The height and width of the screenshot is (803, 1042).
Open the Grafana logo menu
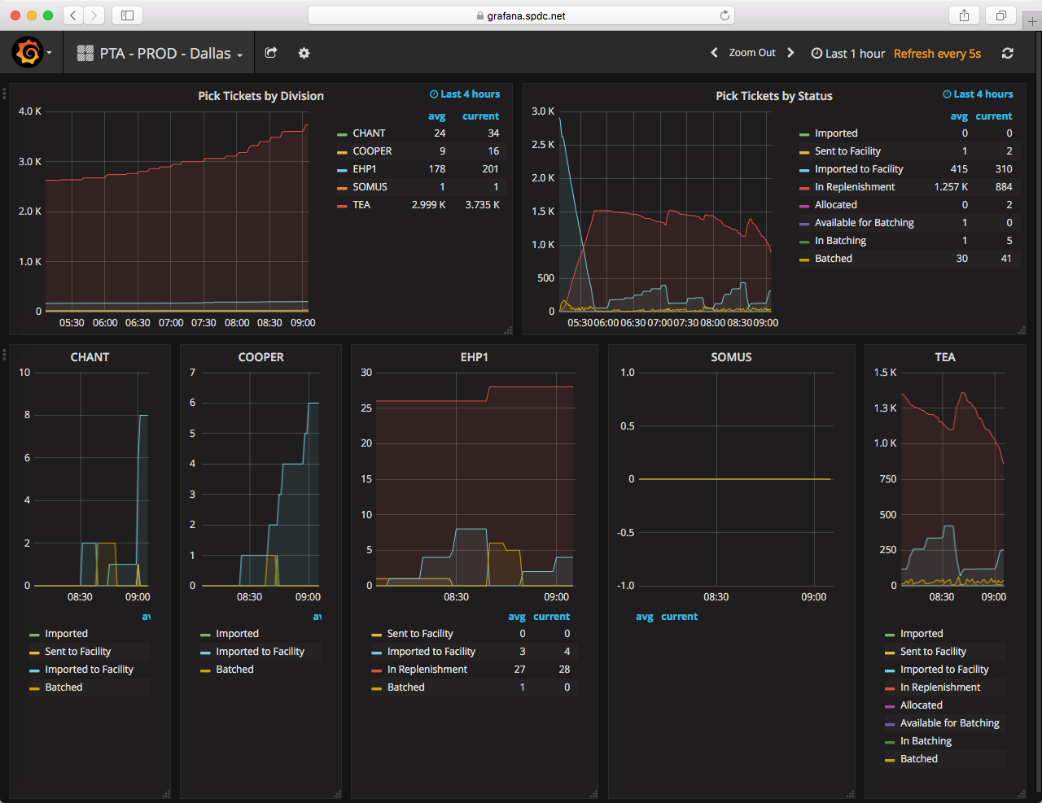[32, 53]
